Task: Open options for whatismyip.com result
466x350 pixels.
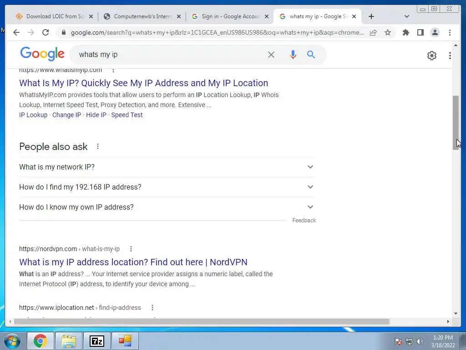Action: point(113,71)
